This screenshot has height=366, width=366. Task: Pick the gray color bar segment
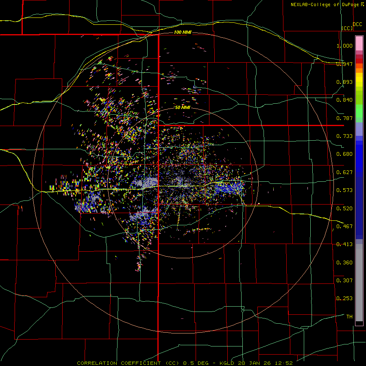coord(359,283)
